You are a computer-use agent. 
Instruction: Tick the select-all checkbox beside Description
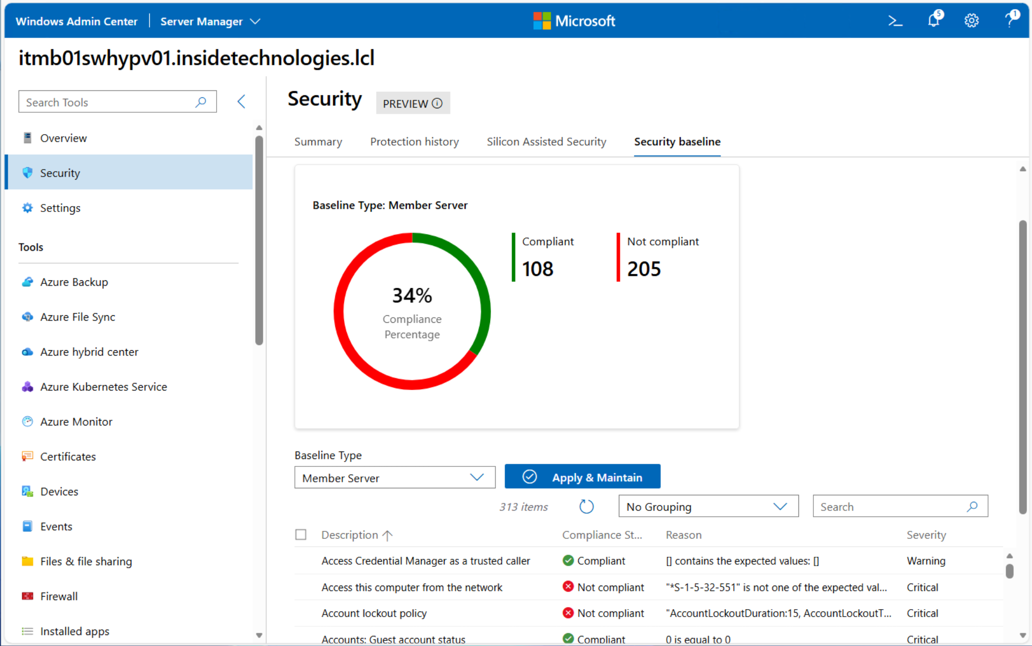(x=301, y=535)
